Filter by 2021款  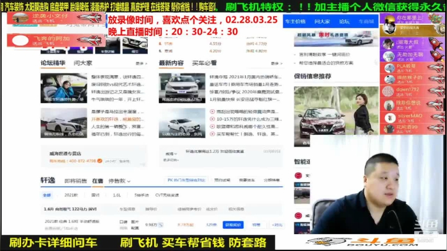coord(71,195)
